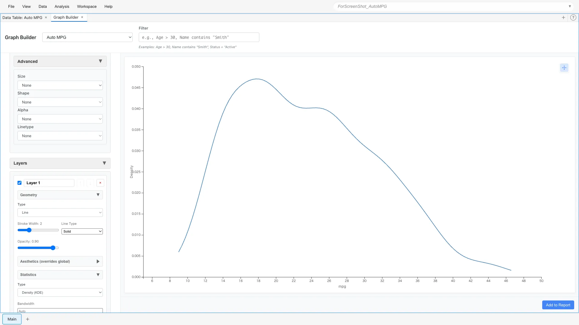Uncheck the Layer 1 visibility checkbox
This screenshot has width=579, height=325.
coord(19,183)
